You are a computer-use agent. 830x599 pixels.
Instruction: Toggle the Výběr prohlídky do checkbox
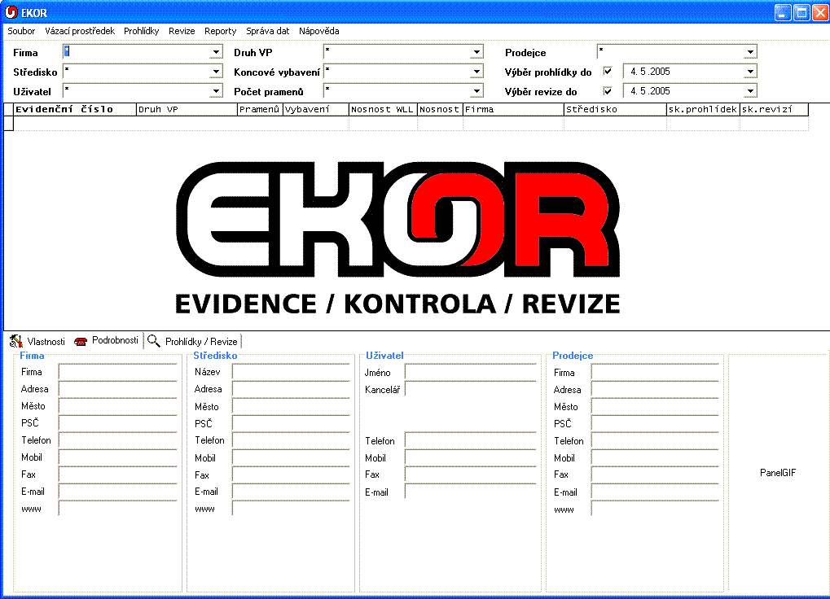pyautogui.click(x=607, y=72)
